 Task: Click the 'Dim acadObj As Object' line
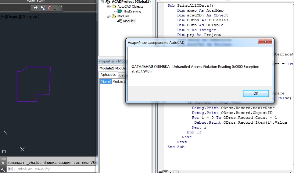(203, 15)
